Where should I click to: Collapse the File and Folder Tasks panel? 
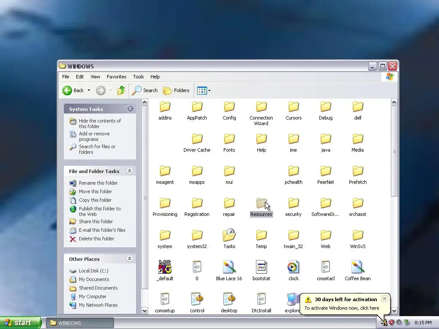129,171
